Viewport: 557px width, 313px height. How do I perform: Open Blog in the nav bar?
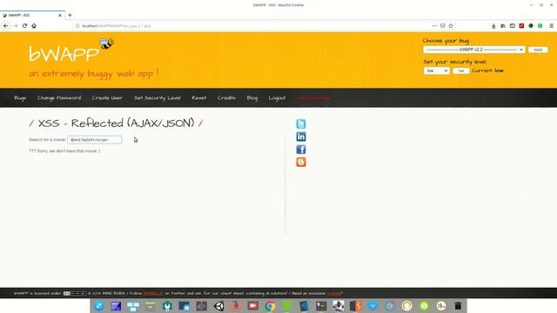tap(252, 98)
